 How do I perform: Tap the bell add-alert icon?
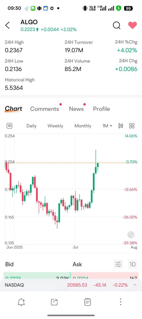point(21,302)
